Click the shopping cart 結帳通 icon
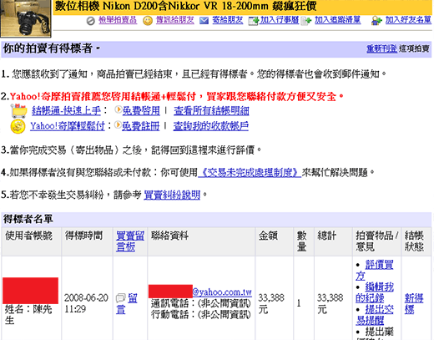Viewport: 434px width, 340px height. pyautogui.click(x=18, y=111)
